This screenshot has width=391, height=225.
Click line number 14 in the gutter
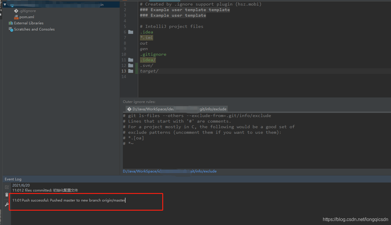(123, 77)
